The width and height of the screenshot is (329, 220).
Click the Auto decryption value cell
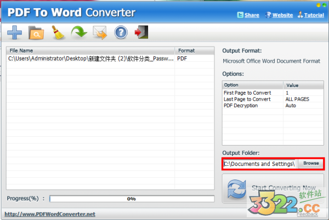click(x=291, y=106)
